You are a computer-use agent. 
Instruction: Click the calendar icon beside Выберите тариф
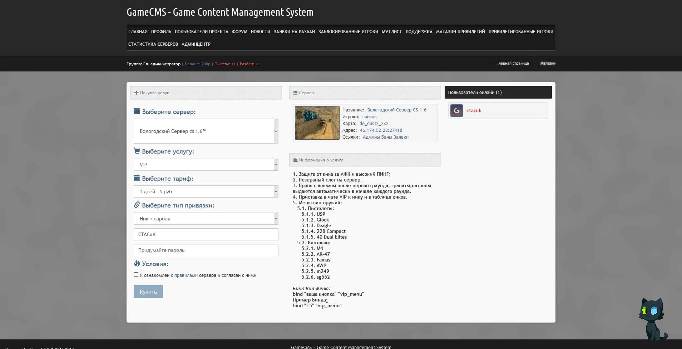coord(137,178)
